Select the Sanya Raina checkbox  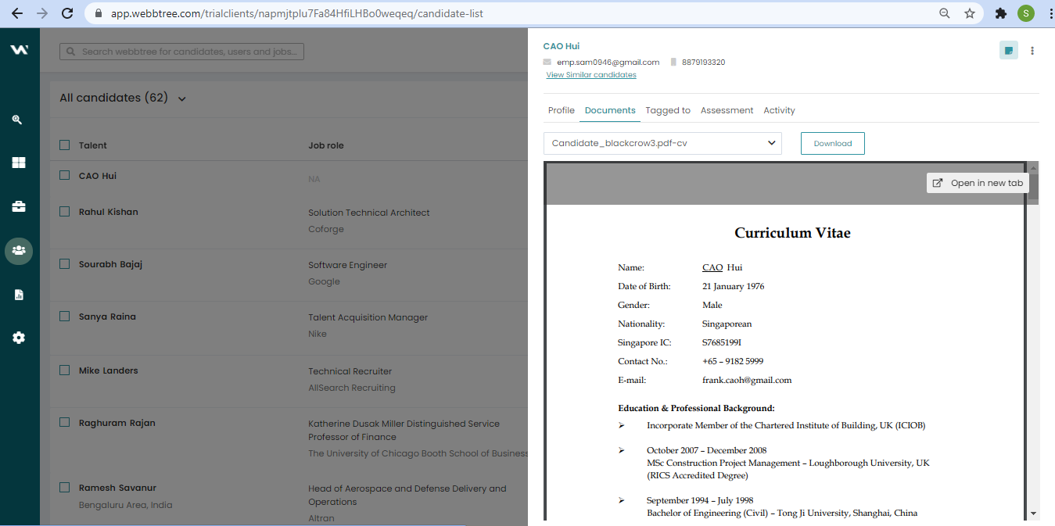tap(65, 316)
